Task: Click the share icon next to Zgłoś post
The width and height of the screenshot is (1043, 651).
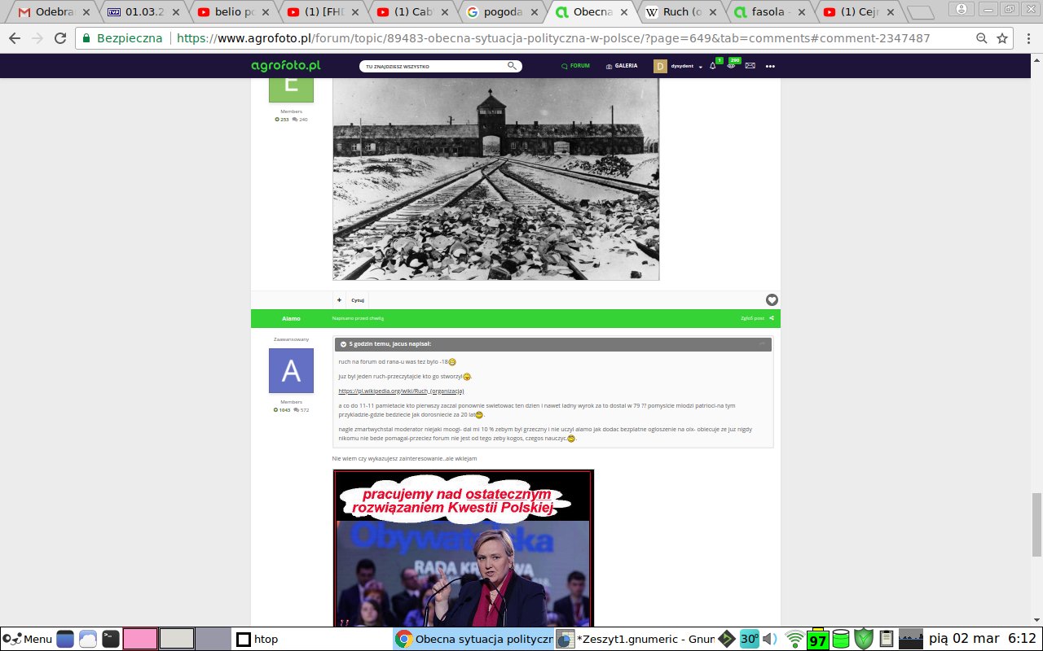Action: (x=771, y=318)
